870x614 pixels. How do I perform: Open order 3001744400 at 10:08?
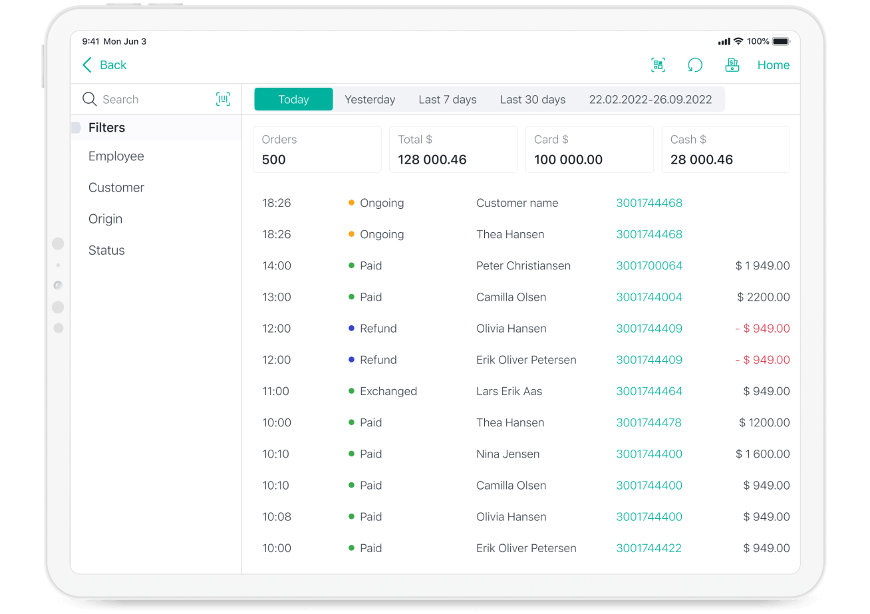[649, 516]
